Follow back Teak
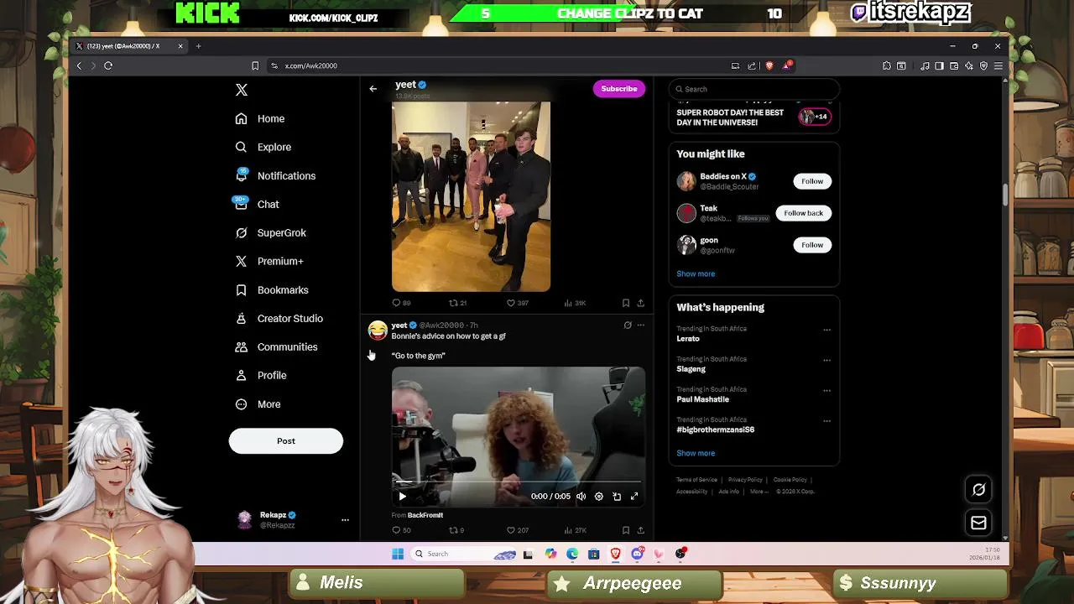1074x604 pixels. pos(804,213)
